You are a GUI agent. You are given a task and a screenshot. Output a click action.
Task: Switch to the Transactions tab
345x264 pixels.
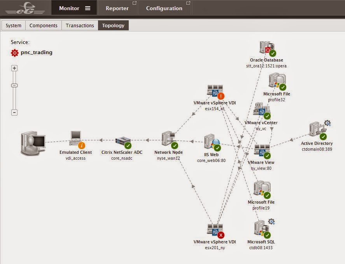pos(80,25)
